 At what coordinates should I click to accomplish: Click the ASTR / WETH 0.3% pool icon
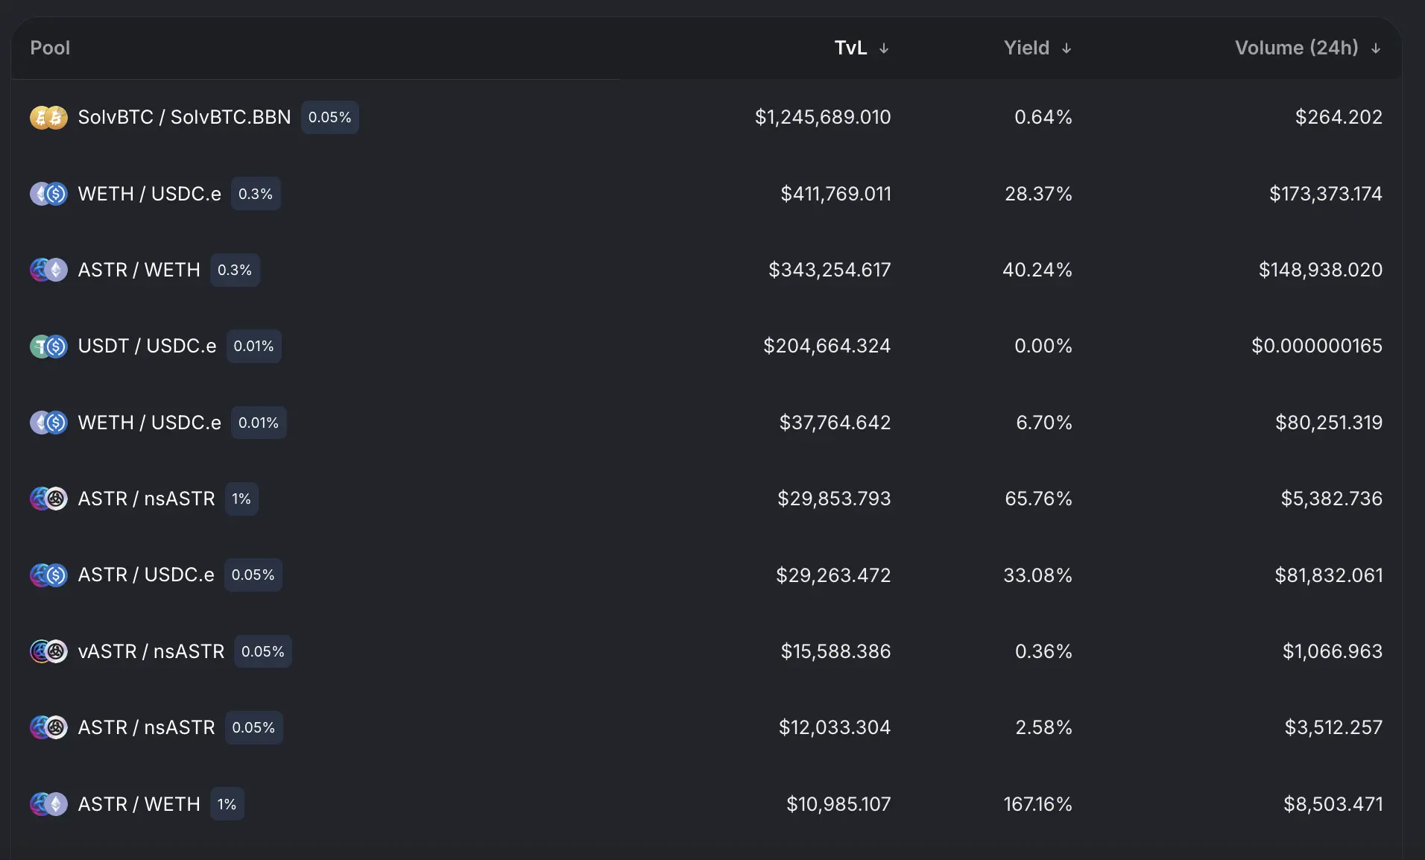coord(48,270)
